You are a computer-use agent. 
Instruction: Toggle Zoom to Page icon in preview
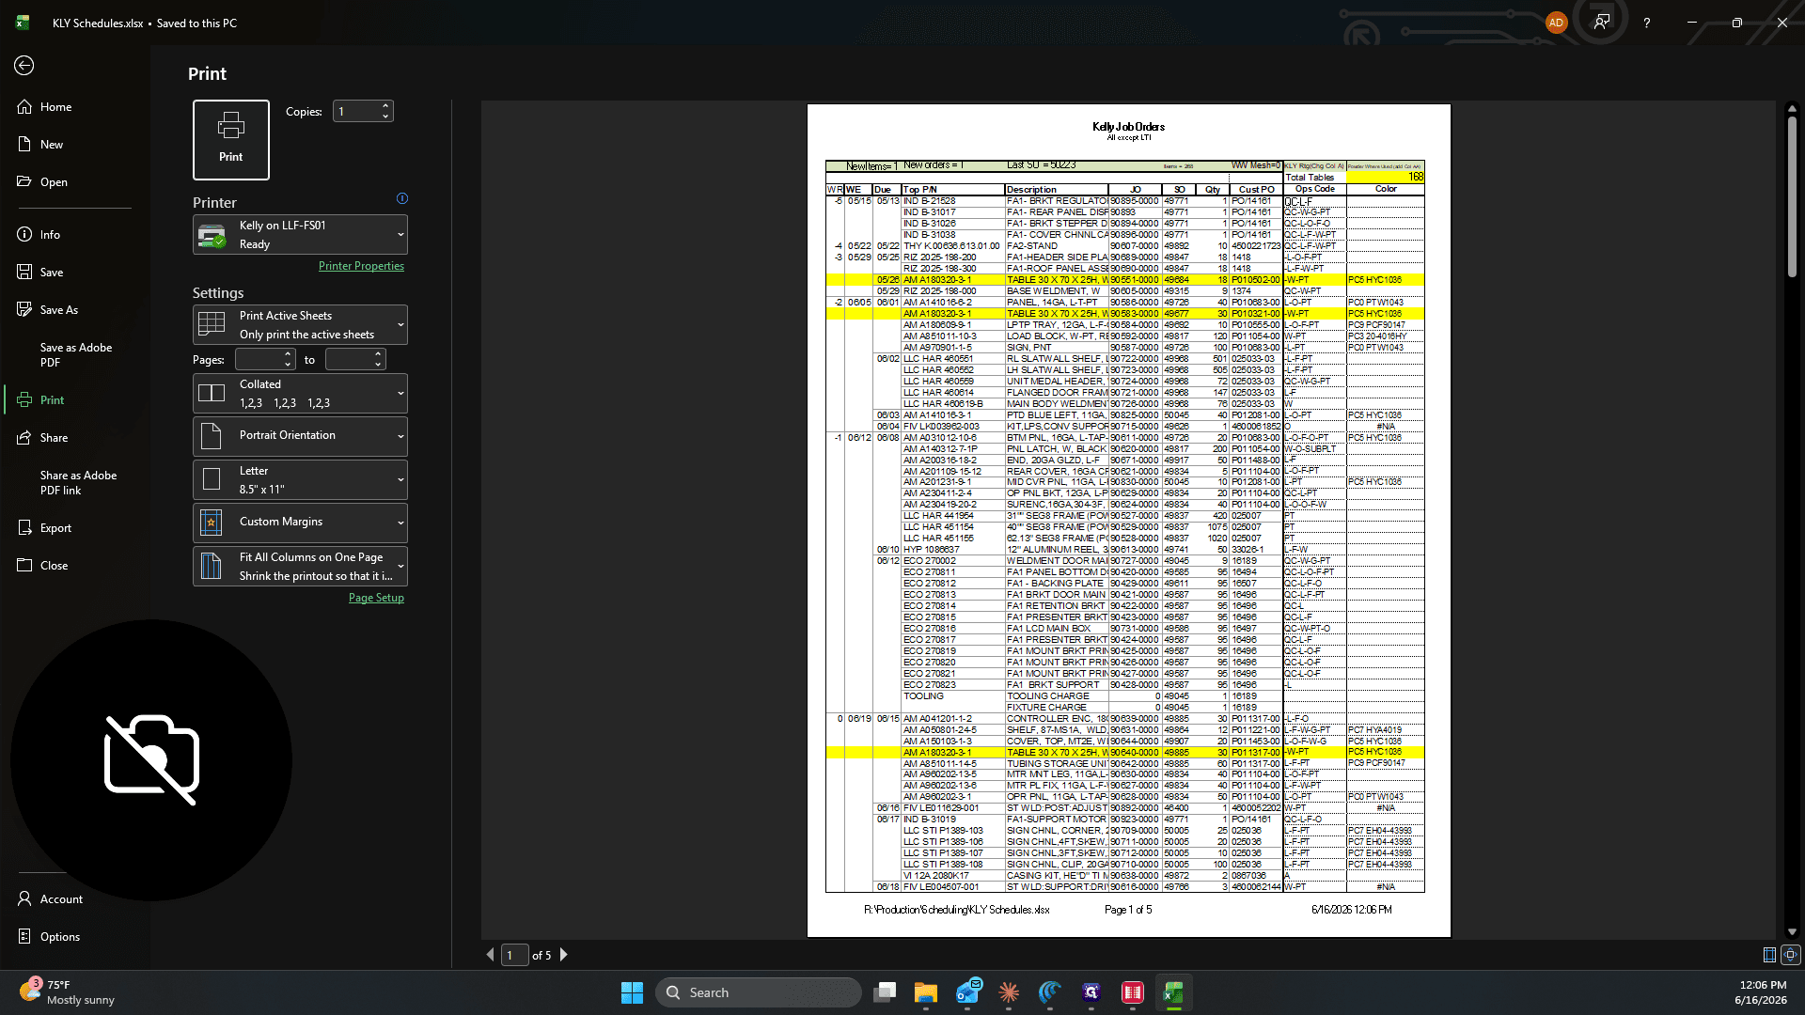click(x=1791, y=955)
